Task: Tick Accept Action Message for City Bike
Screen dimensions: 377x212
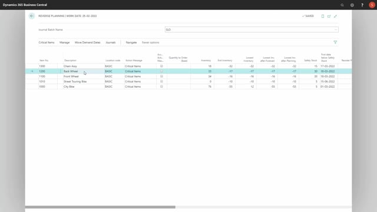Action: (161, 87)
